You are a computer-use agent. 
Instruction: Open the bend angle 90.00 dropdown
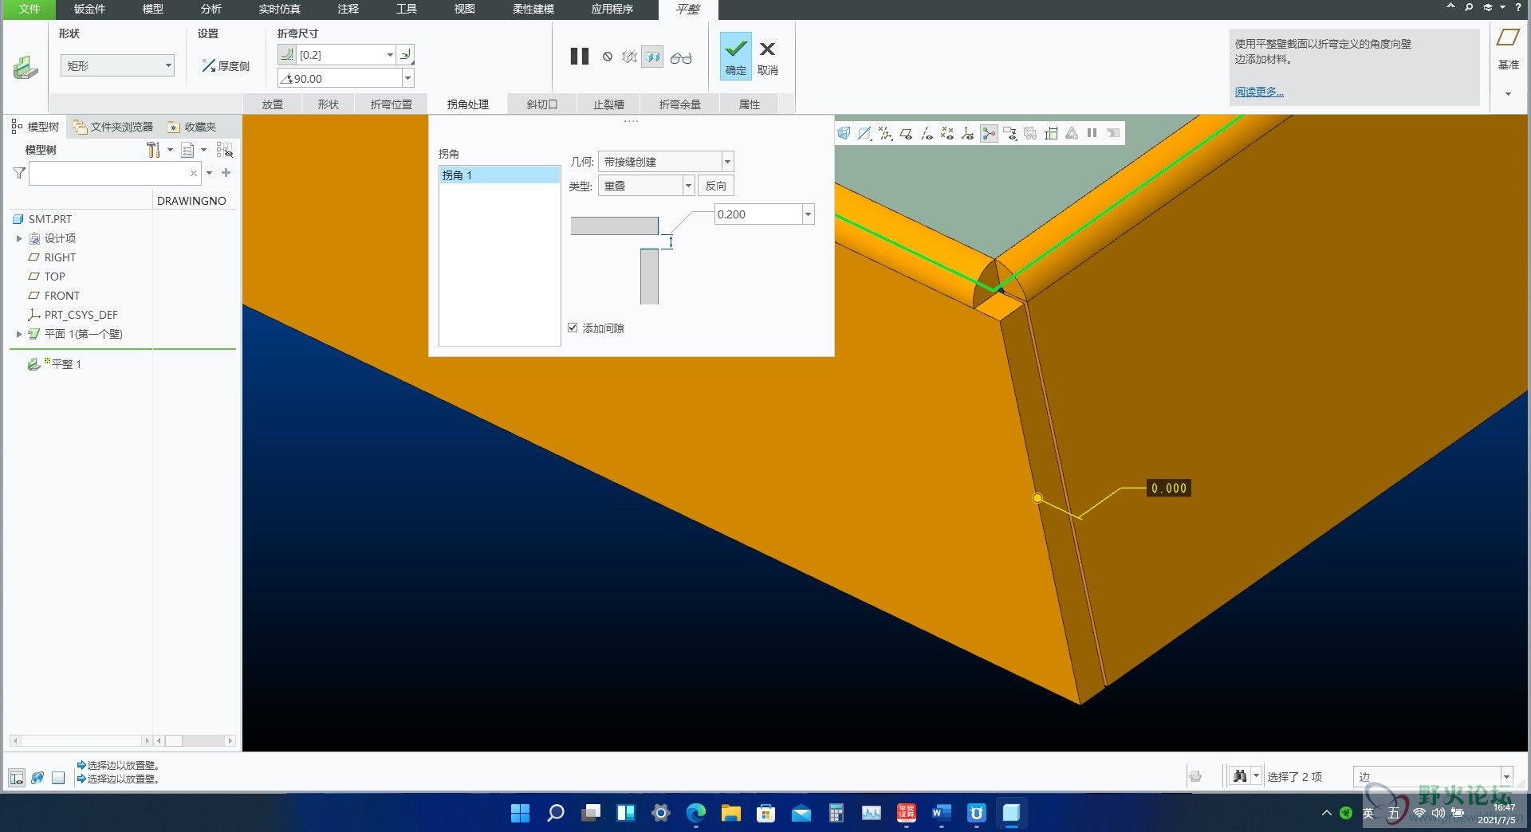408,78
